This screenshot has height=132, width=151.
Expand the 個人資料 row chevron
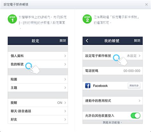click(x=65, y=56)
